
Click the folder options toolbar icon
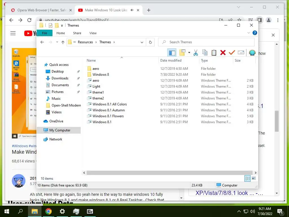(x=182, y=53)
